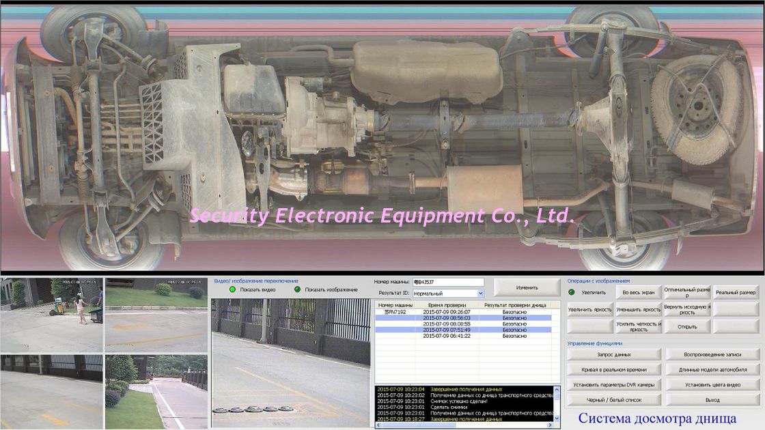Restore brightness with "Вернуть исходную яркость"
The height and width of the screenshot is (430, 765).
pos(686,309)
